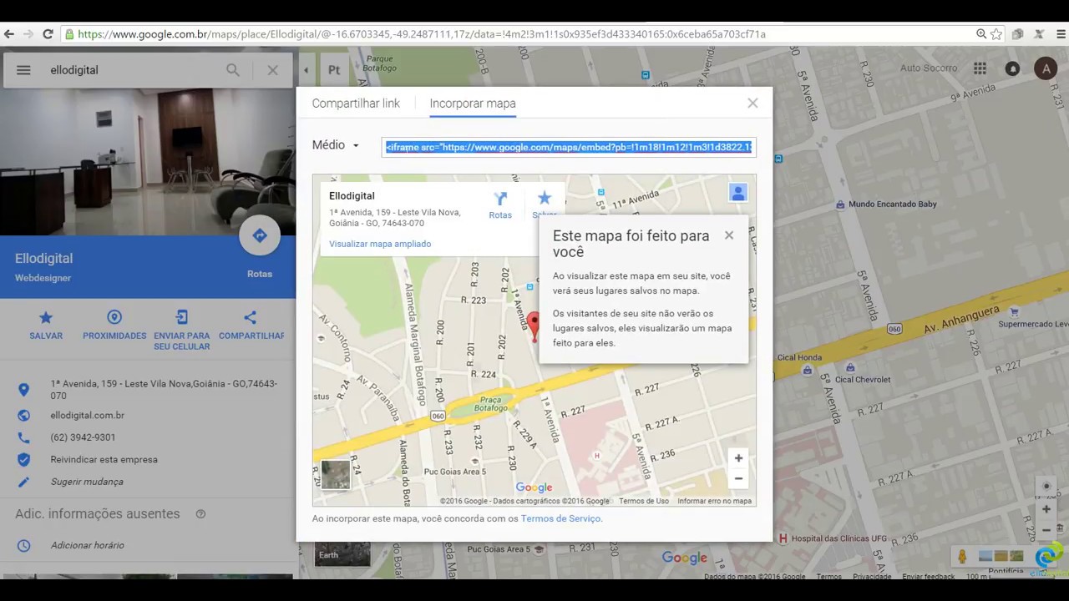
Task: Click Salvar star in embedded map card
Action: tap(545, 198)
